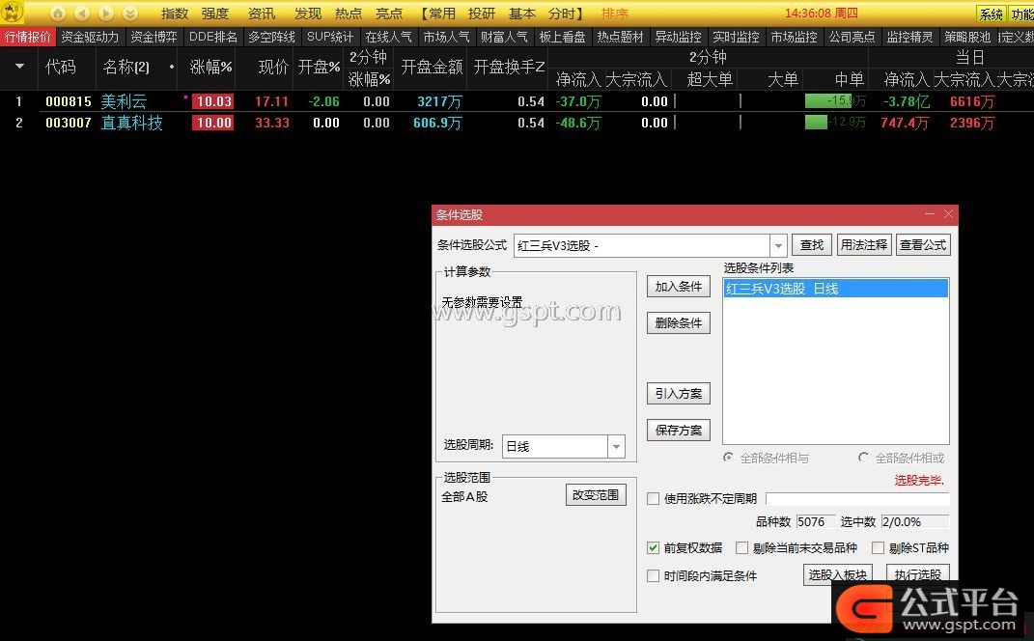Sort by the 涨幅% column header
The image size is (1034, 641).
click(x=210, y=67)
